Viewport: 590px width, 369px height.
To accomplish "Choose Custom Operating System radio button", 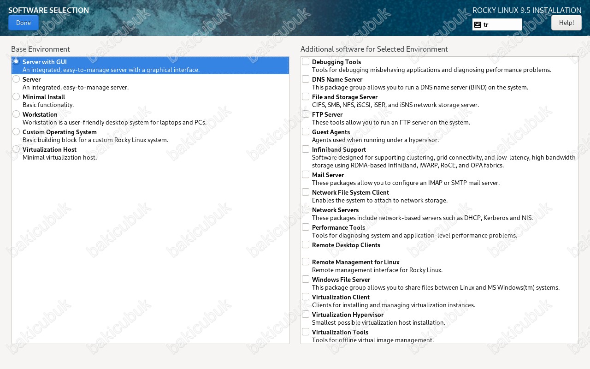I will pyautogui.click(x=16, y=131).
